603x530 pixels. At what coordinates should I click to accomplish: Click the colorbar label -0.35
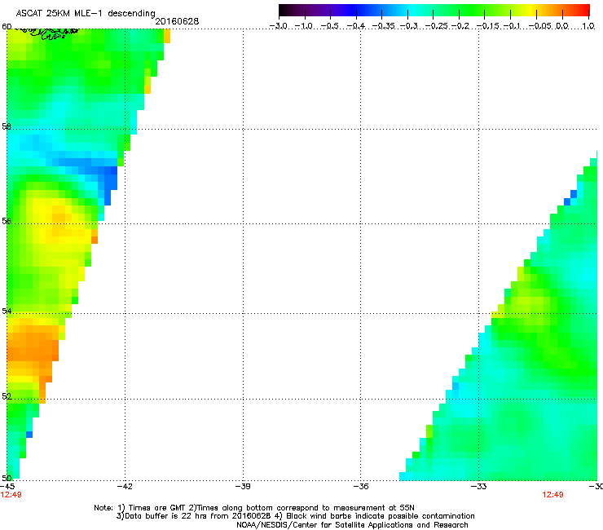[x=383, y=26]
